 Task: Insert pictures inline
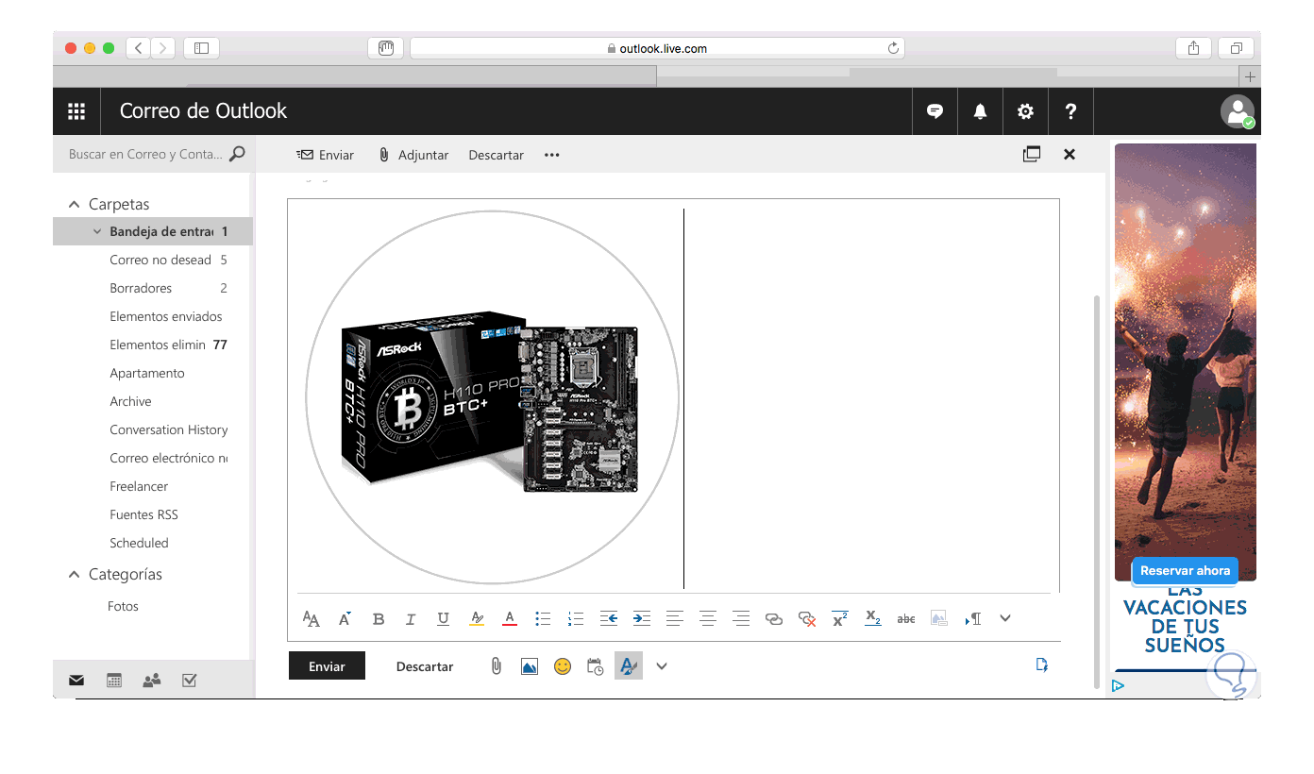(530, 666)
